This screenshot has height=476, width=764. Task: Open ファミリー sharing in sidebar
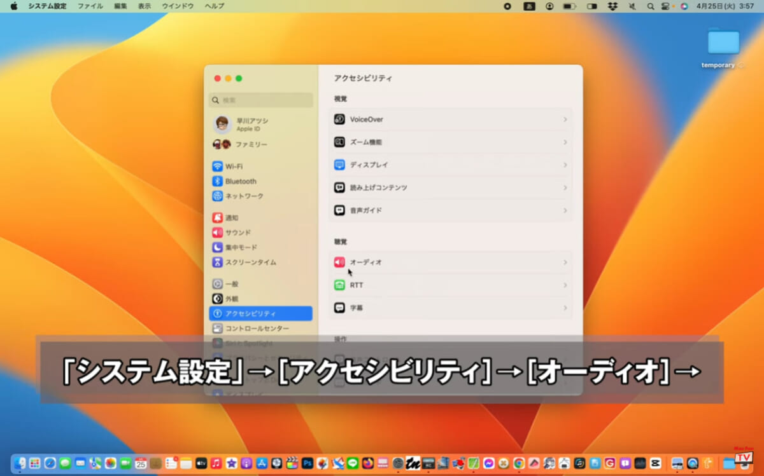point(261,144)
